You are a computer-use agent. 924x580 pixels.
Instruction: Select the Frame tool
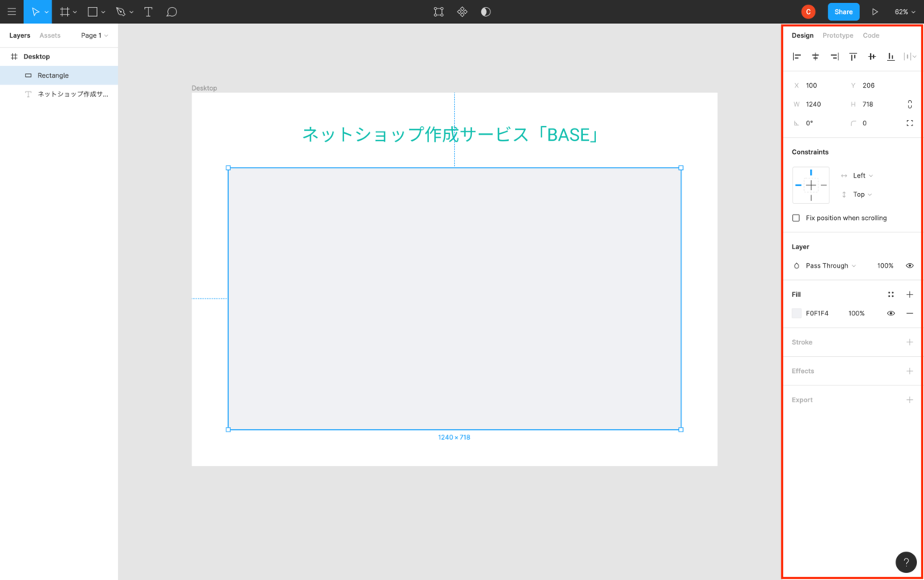coord(65,12)
